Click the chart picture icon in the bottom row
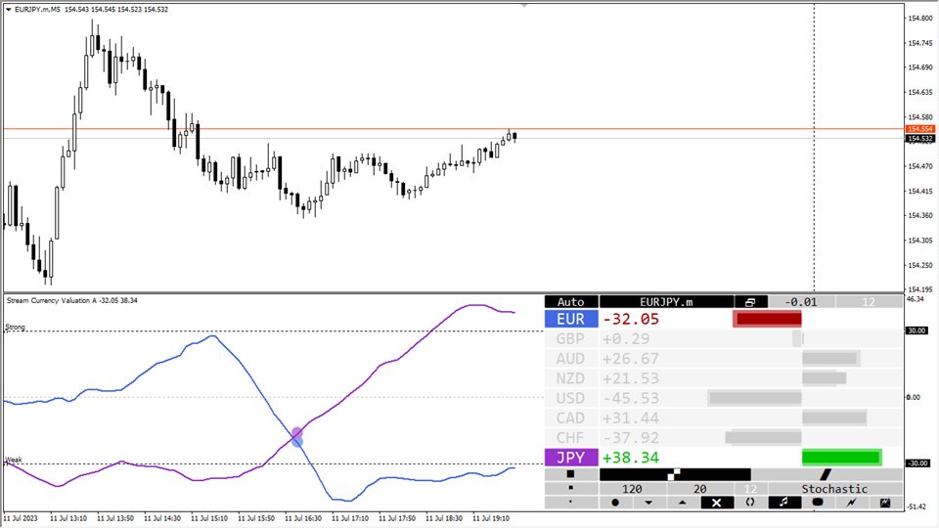The height and width of the screenshot is (528, 939). point(885,503)
